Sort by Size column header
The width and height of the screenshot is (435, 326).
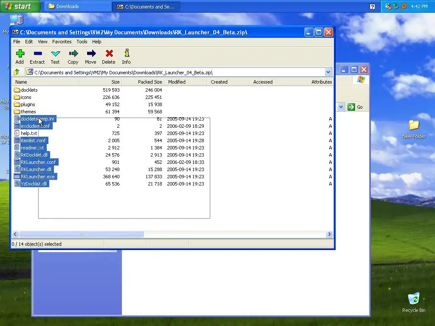pos(100,82)
